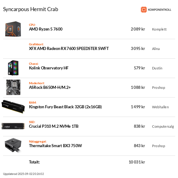Visit the Komplett store link
Screen dimensions: 178x178
pyautogui.click(x=159, y=29)
